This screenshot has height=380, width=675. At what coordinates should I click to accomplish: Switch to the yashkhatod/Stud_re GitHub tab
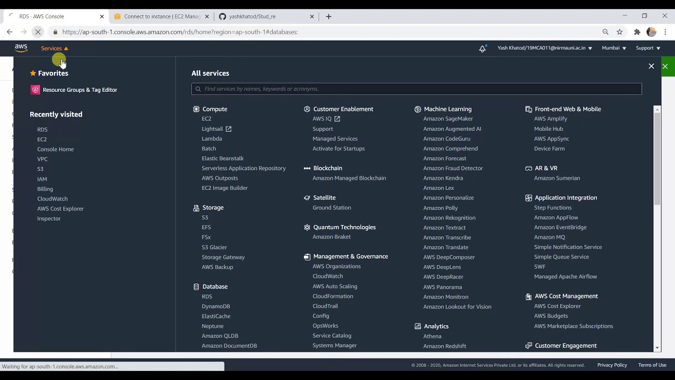pyautogui.click(x=266, y=16)
